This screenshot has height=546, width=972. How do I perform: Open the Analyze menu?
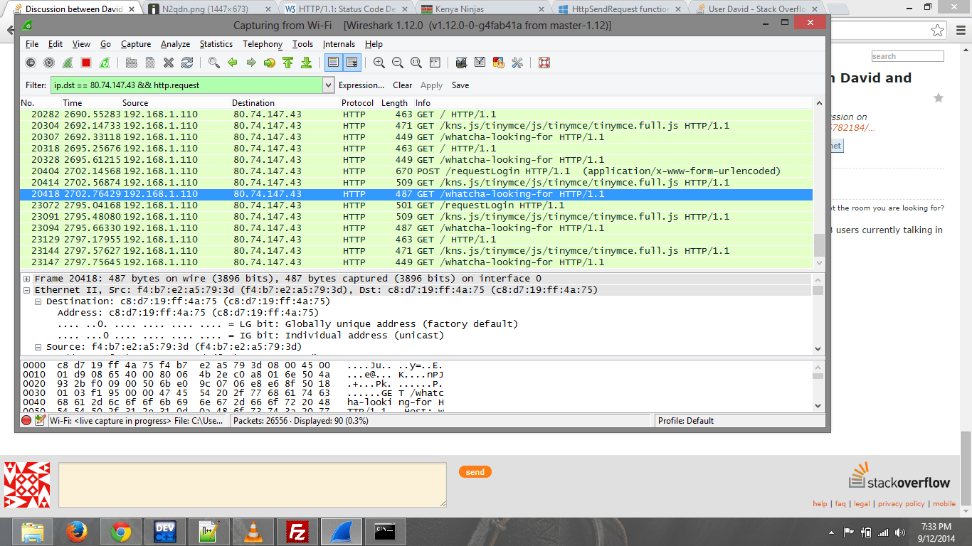(x=176, y=44)
